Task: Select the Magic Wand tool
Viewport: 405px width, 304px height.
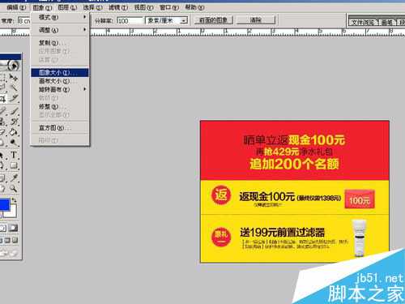Action: 14,88
